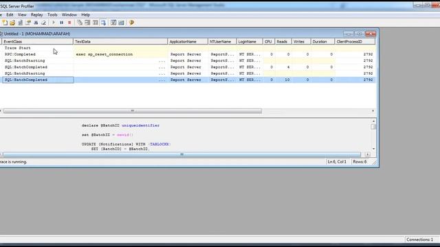The height and width of the screenshot is (247, 440).
Task: Click the EventClass column header
Action: pyautogui.click(x=37, y=41)
